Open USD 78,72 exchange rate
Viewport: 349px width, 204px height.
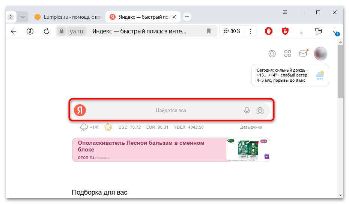pos(129,127)
